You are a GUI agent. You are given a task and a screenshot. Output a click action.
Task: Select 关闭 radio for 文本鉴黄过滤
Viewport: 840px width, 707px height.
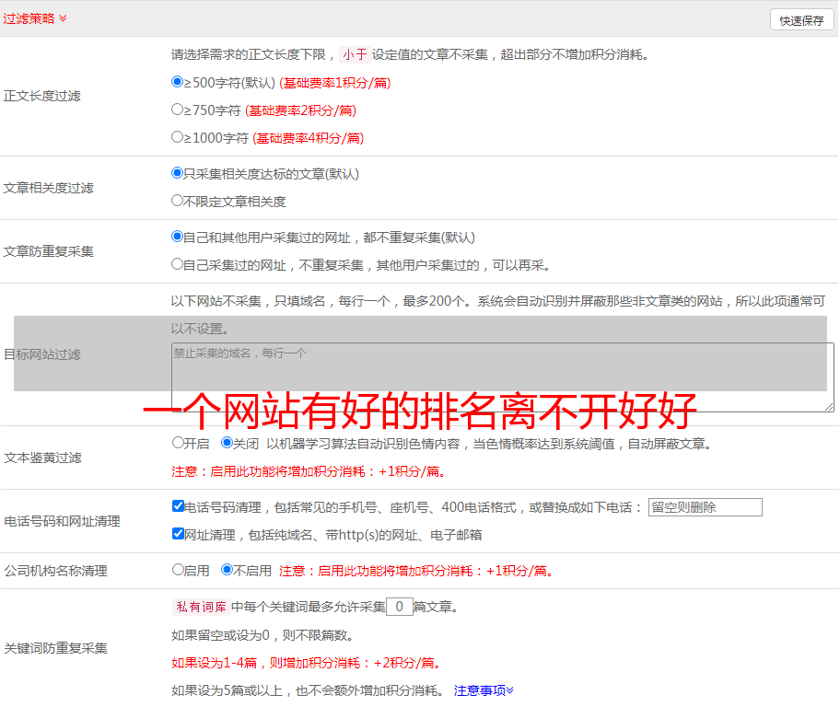227,443
